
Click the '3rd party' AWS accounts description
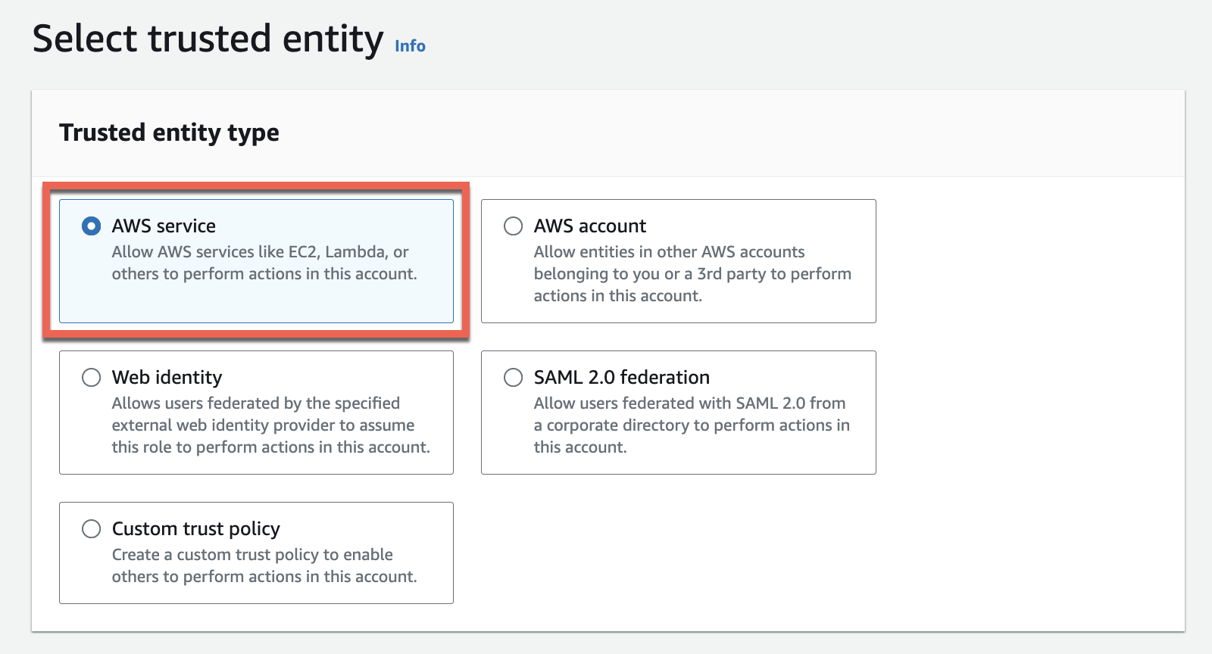[692, 273]
